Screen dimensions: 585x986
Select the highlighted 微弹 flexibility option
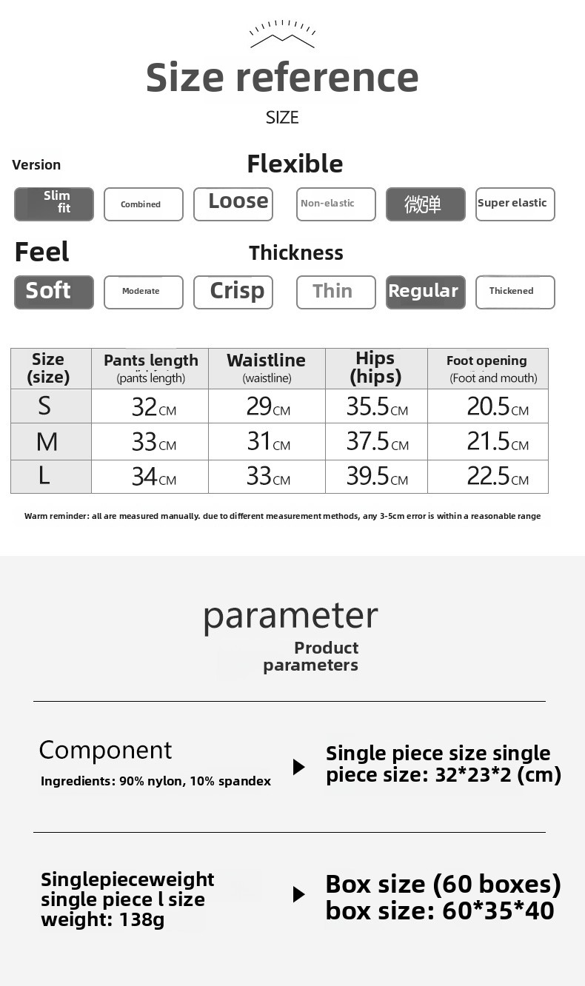tap(426, 204)
